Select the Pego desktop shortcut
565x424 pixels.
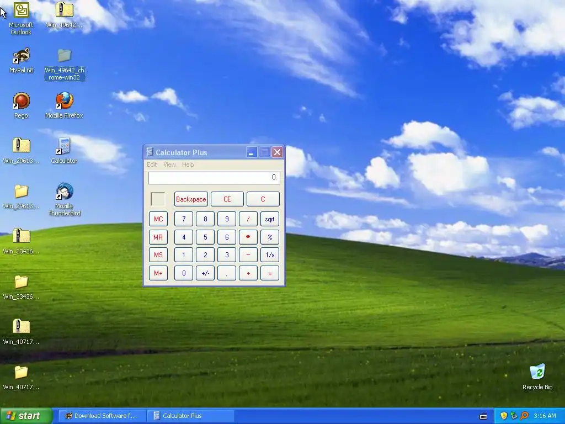21,105
